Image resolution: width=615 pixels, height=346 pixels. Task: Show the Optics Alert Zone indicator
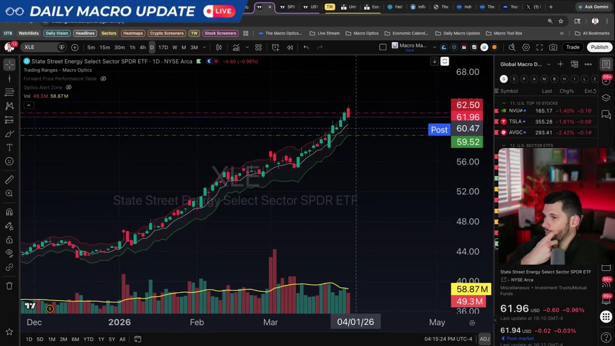point(68,87)
